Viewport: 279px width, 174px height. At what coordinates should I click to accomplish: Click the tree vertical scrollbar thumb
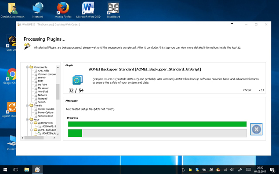pos(58,92)
